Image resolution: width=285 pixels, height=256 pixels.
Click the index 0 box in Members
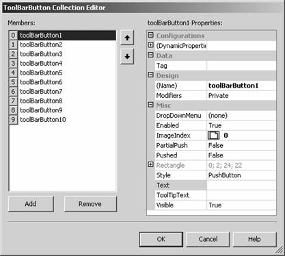point(13,36)
